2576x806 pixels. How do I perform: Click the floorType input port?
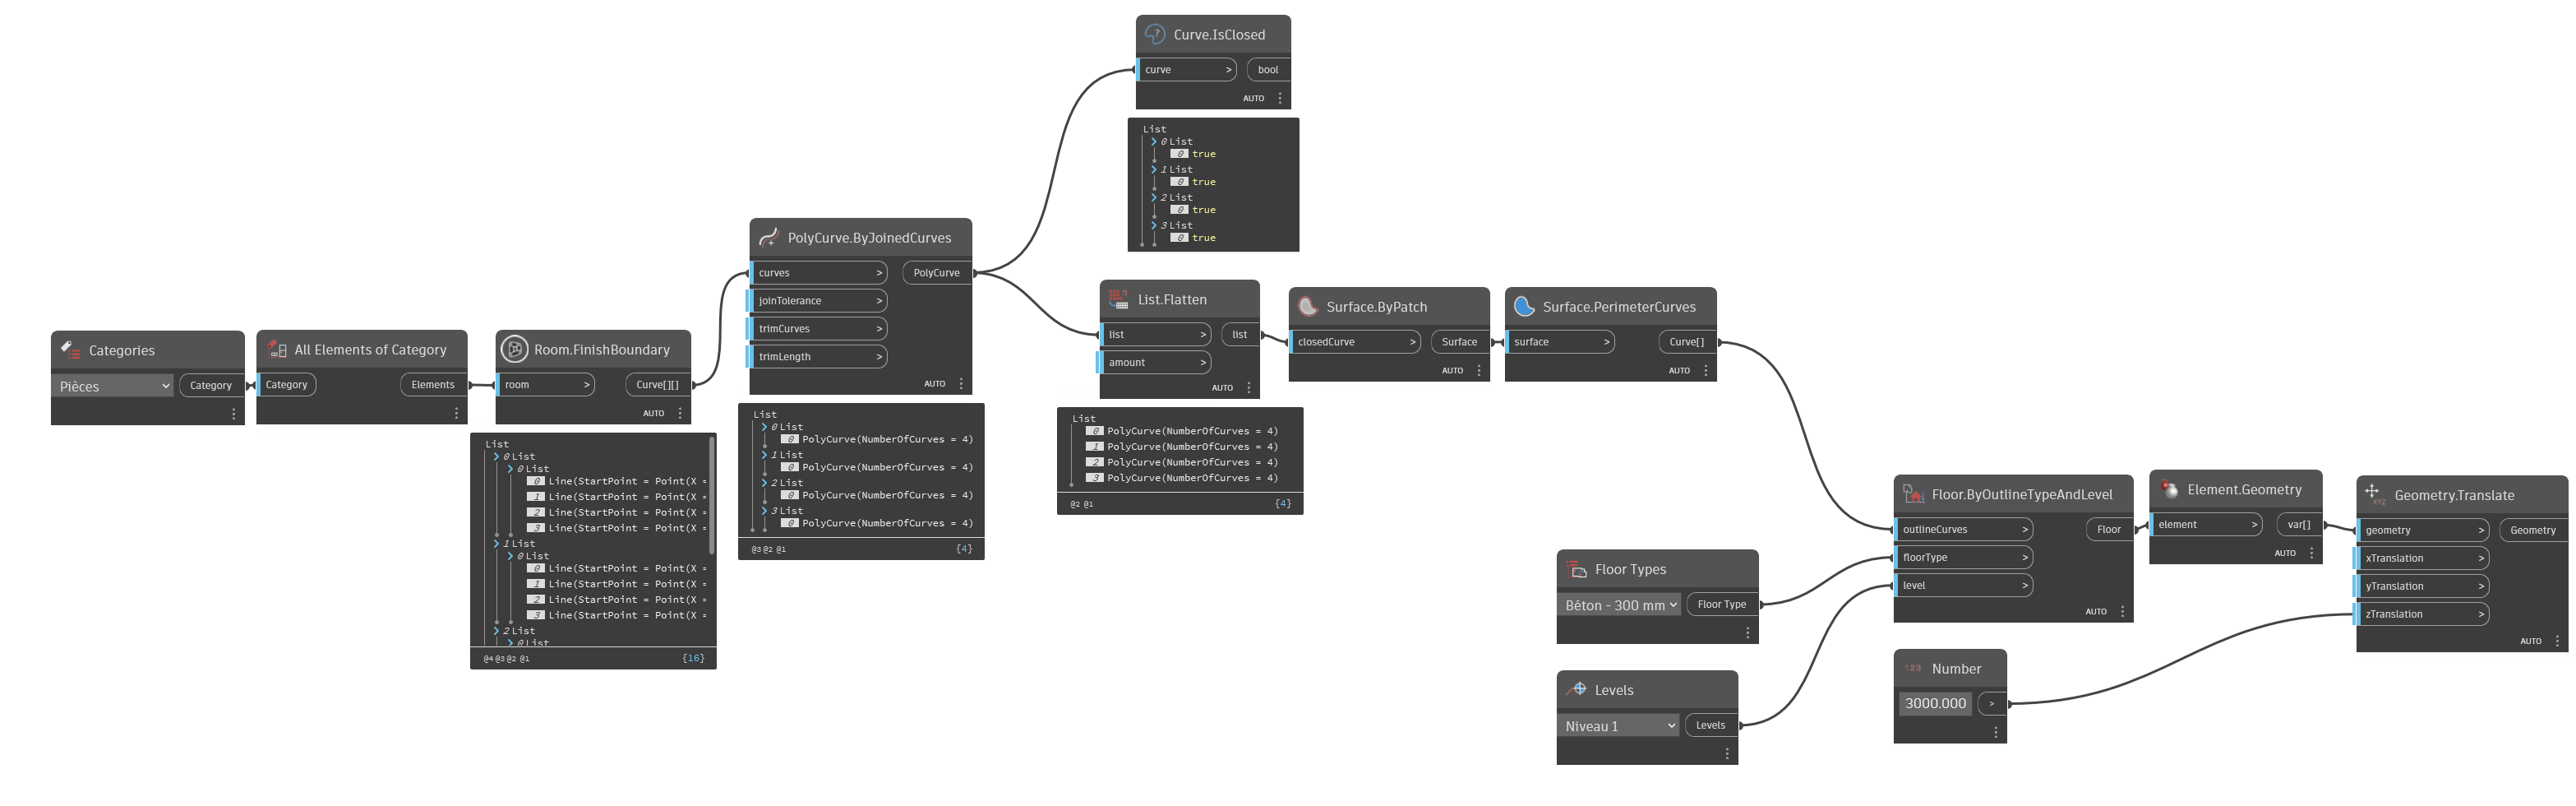coord(1964,557)
